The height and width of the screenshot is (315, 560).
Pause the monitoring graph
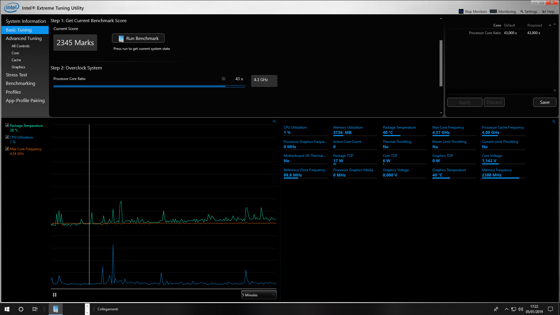(x=55, y=295)
